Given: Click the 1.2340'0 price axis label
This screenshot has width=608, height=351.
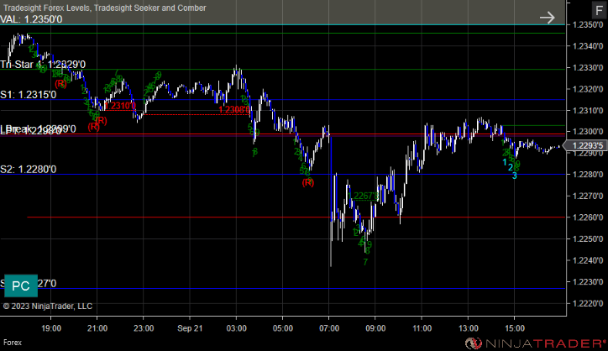Looking at the screenshot, I should (588, 46).
